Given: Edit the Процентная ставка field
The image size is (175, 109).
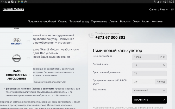Looking at the screenshot, I should pos(143,82).
